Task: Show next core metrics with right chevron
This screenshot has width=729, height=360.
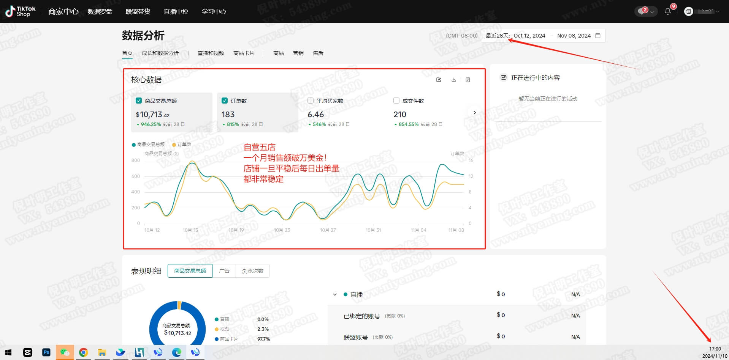Action: pos(474,113)
